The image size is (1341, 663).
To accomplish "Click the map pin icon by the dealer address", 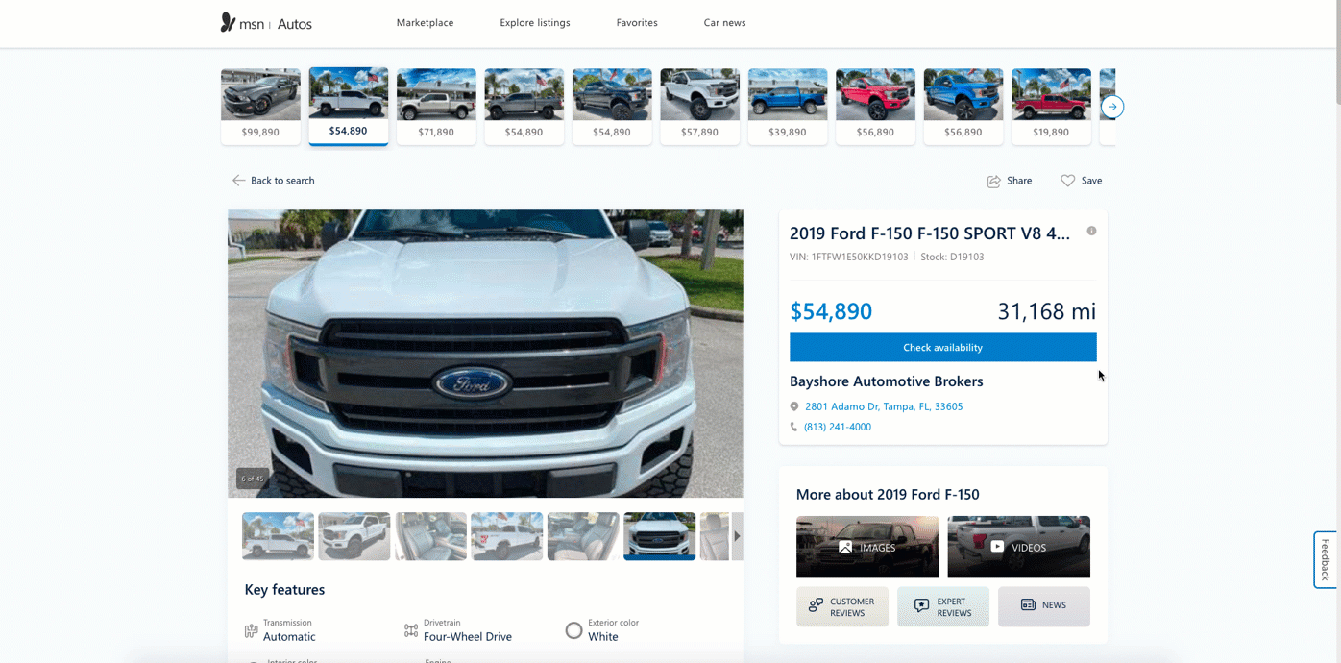I will [x=794, y=406].
